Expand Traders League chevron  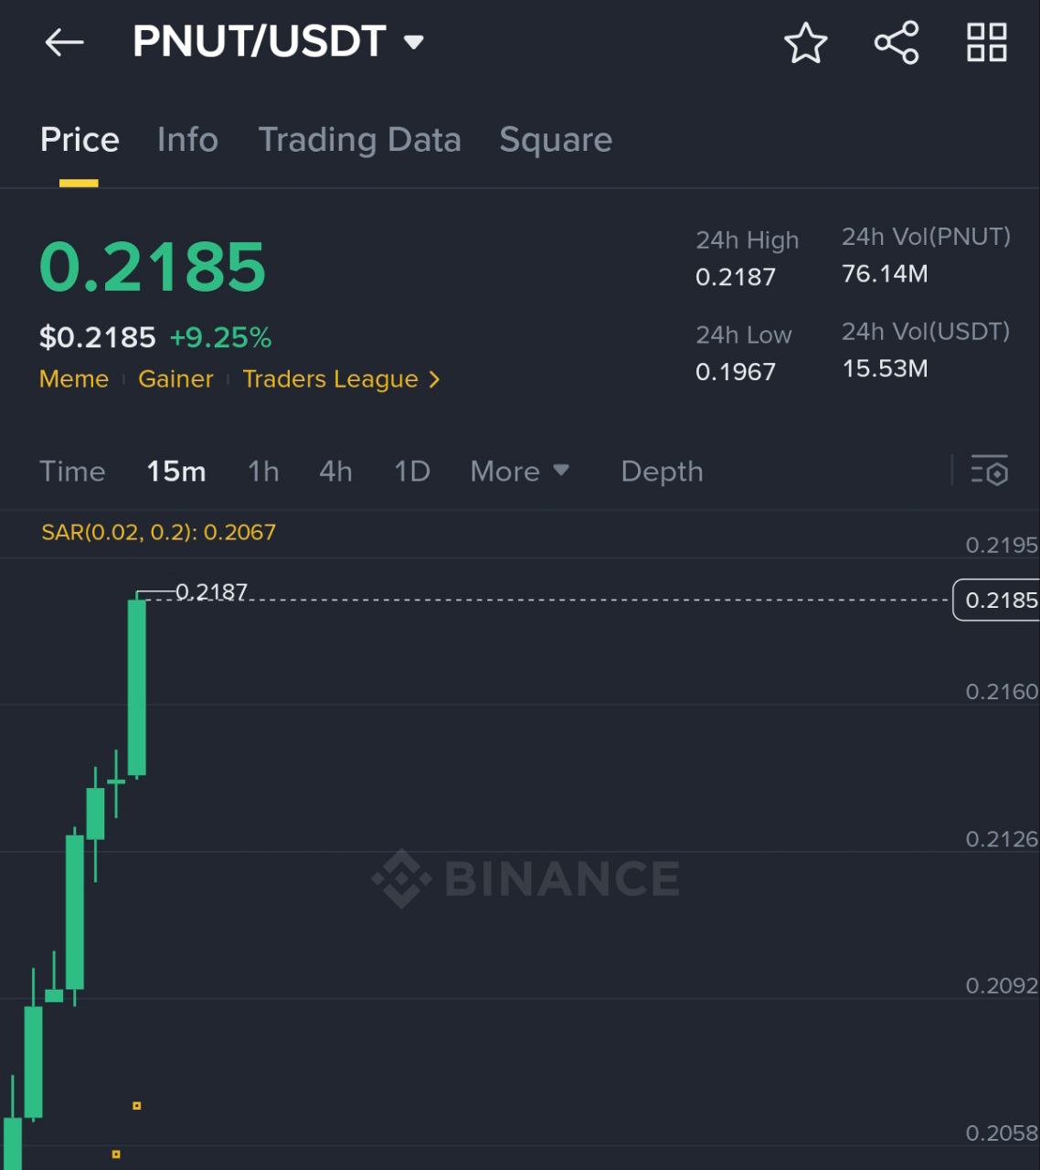pos(434,378)
